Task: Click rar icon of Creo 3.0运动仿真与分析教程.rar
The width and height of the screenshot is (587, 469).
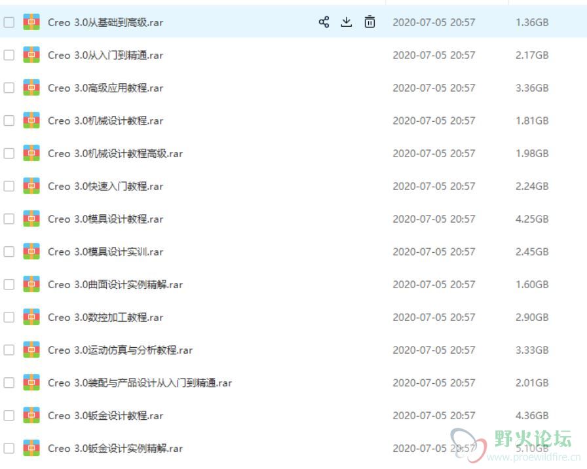Action: pyautogui.click(x=31, y=350)
